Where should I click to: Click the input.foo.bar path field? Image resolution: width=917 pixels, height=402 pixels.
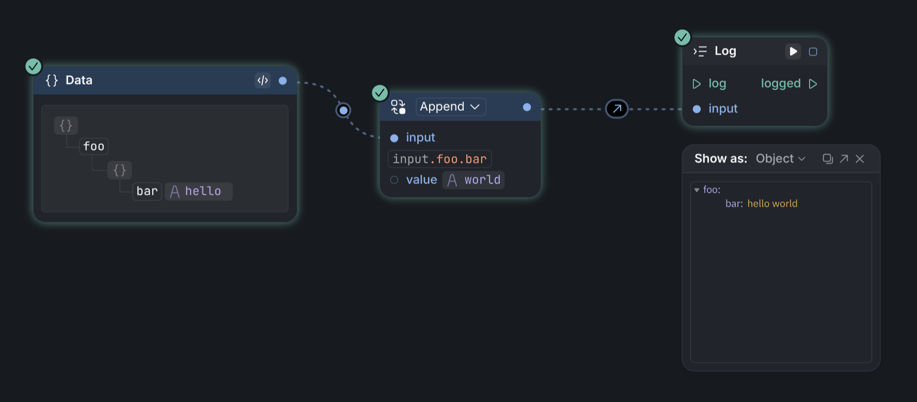439,159
